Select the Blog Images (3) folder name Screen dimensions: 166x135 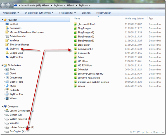[x=86, y=41]
